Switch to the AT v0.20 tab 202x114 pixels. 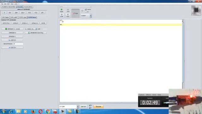(20, 7)
